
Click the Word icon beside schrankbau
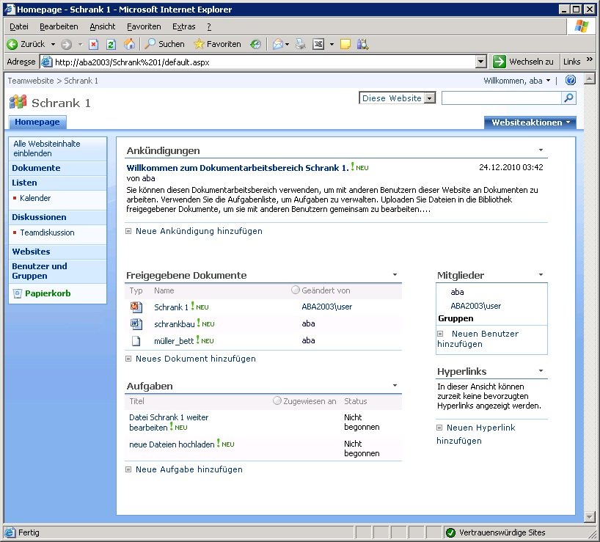pos(136,323)
